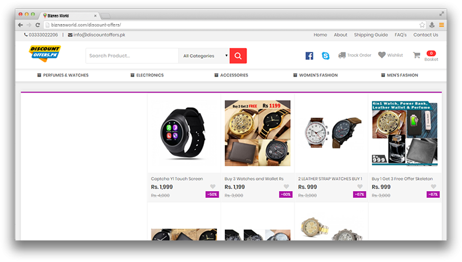Screen dimensions: 462x262
Task: Expand the Perfumes & Watches menu
Action: pos(63,75)
